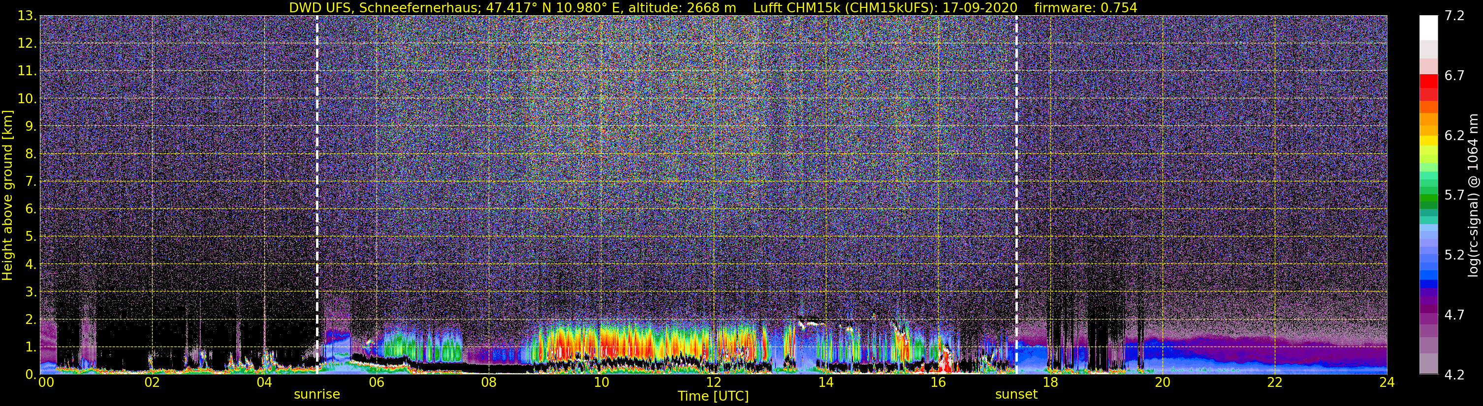Click the x-axis tick label 08
This screenshot has width=1483, height=406.
click(x=489, y=382)
